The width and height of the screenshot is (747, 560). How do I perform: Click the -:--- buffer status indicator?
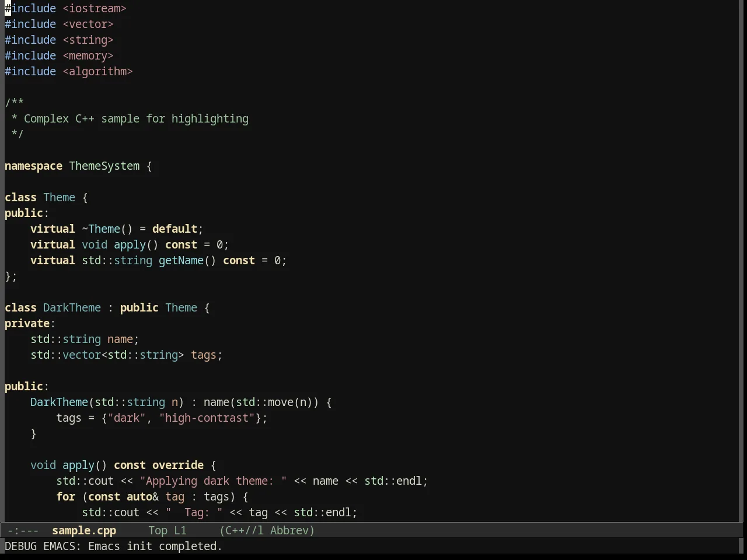point(23,530)
